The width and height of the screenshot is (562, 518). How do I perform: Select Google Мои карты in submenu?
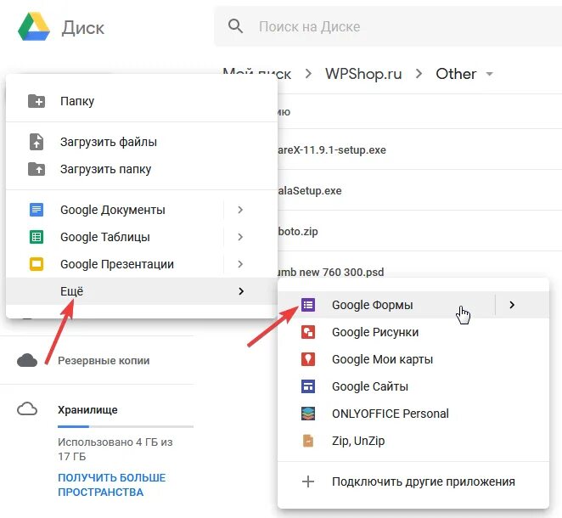(413, 359)
